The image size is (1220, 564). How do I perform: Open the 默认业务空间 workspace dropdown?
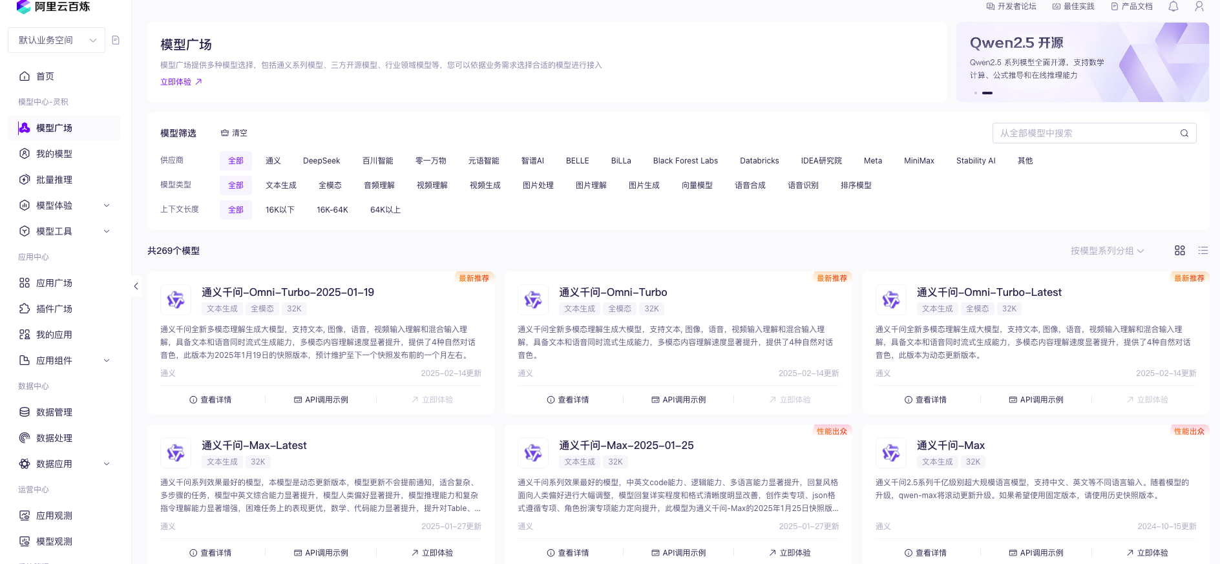coord(57,40)
